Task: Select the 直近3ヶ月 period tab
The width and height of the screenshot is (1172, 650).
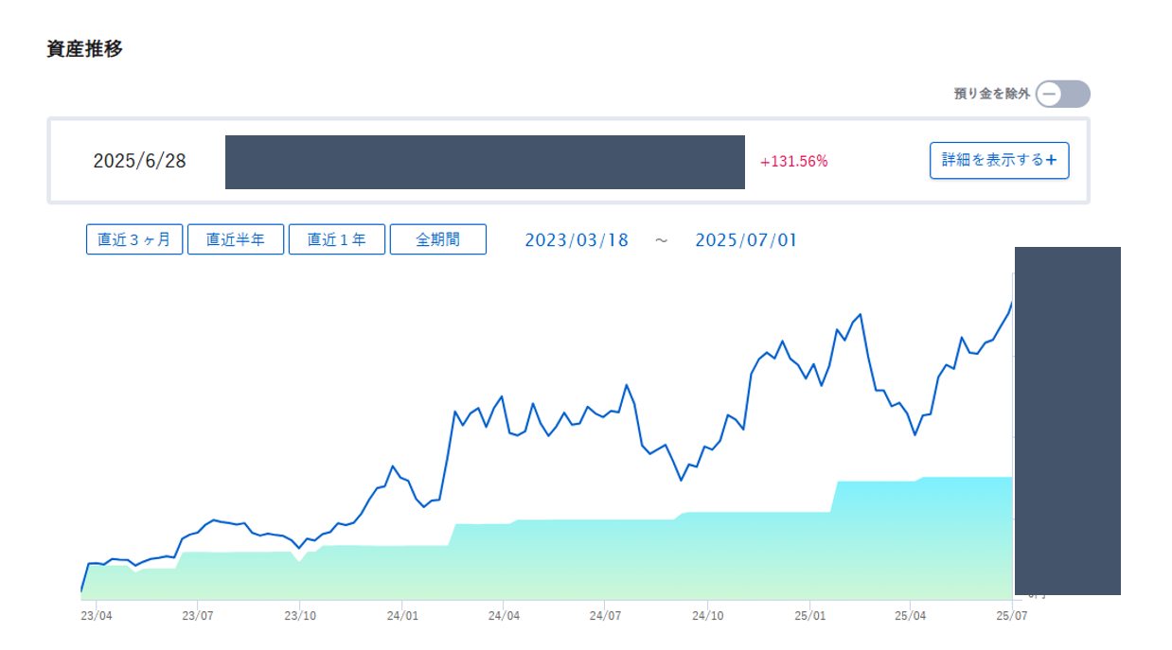Action: [134, 239]
